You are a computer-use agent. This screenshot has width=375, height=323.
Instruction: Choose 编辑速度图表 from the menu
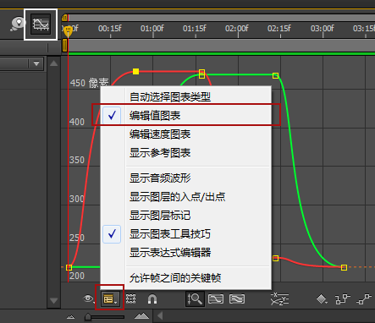click(x=186, y=134)
